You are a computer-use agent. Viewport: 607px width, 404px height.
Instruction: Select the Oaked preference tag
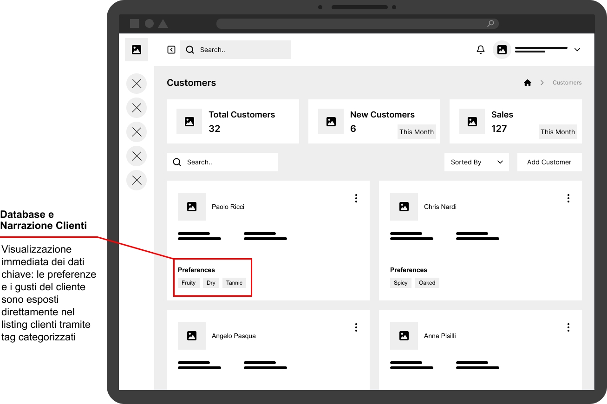[427, 283]
